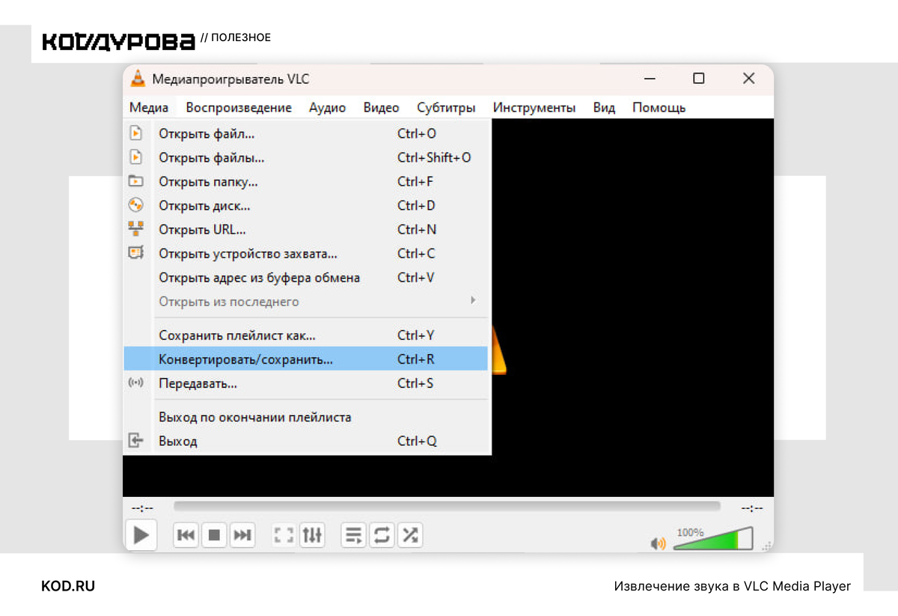This screenshot has width=898, height=616.
Task: Stop playback with the stop button
Action: coord(214,535)
